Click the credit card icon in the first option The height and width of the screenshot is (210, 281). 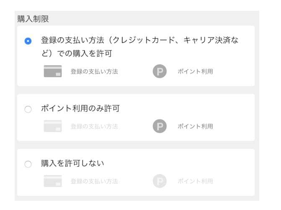coord(53,71)
